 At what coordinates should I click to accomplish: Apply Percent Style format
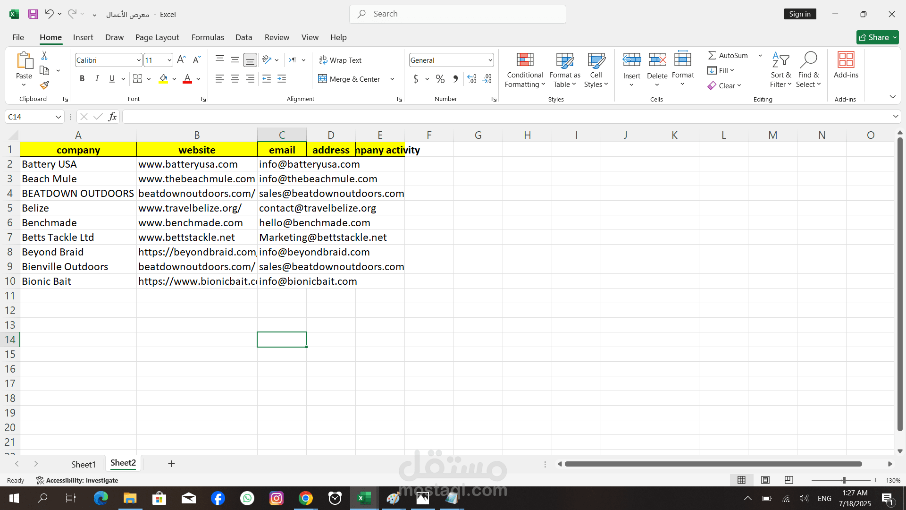click(x=440, y=79)
